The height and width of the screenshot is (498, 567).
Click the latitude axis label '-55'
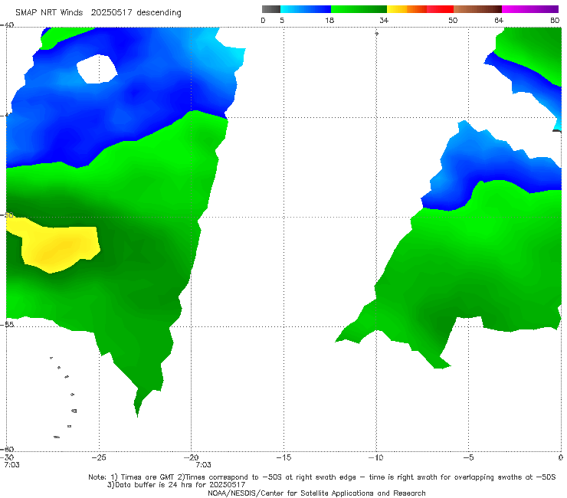pyautogui.click(x=7, y=325)
